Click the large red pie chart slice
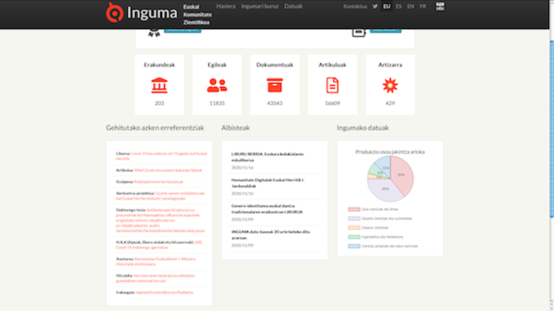554x311 pixels. click(402, 175)
